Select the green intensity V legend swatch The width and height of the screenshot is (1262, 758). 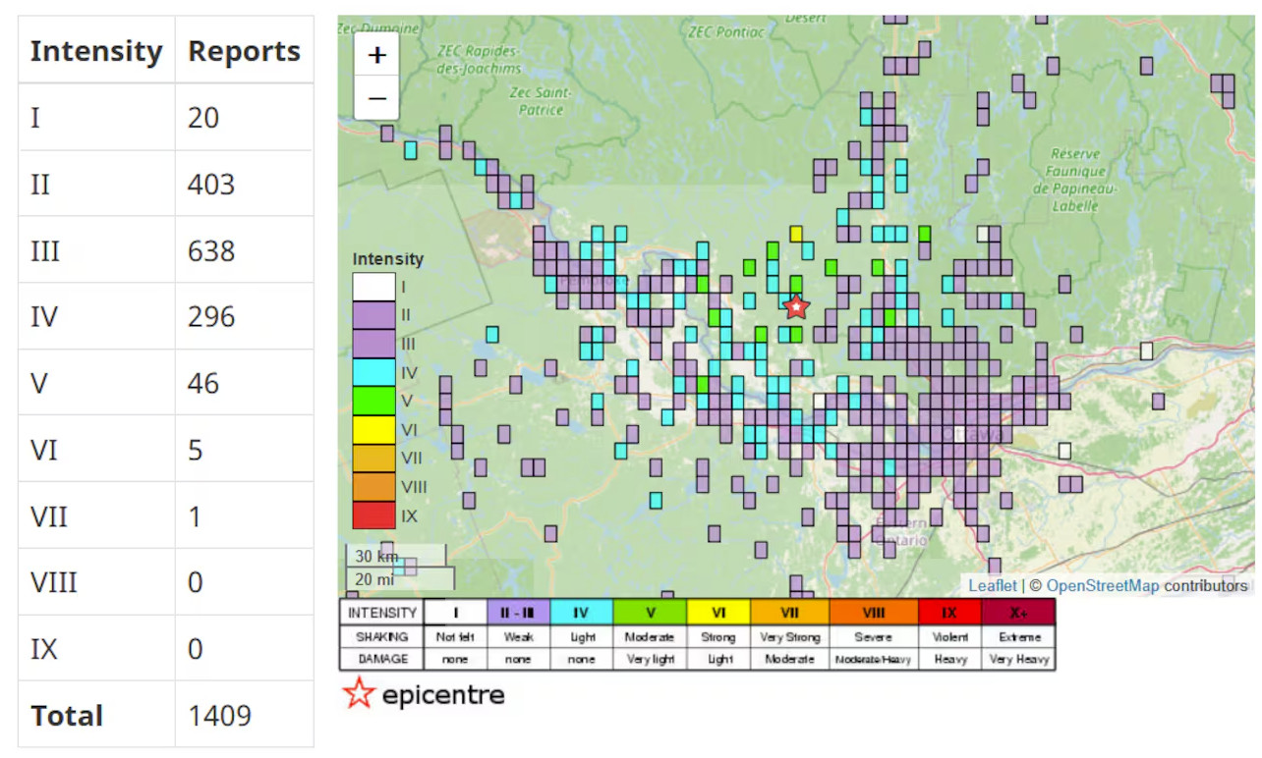tap(373, 401)
